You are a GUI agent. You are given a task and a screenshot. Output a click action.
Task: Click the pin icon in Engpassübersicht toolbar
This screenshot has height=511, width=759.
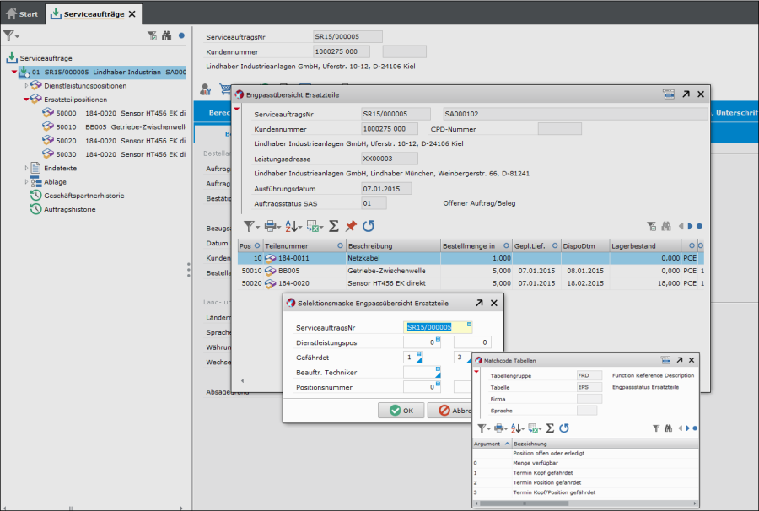coord(351,226)
